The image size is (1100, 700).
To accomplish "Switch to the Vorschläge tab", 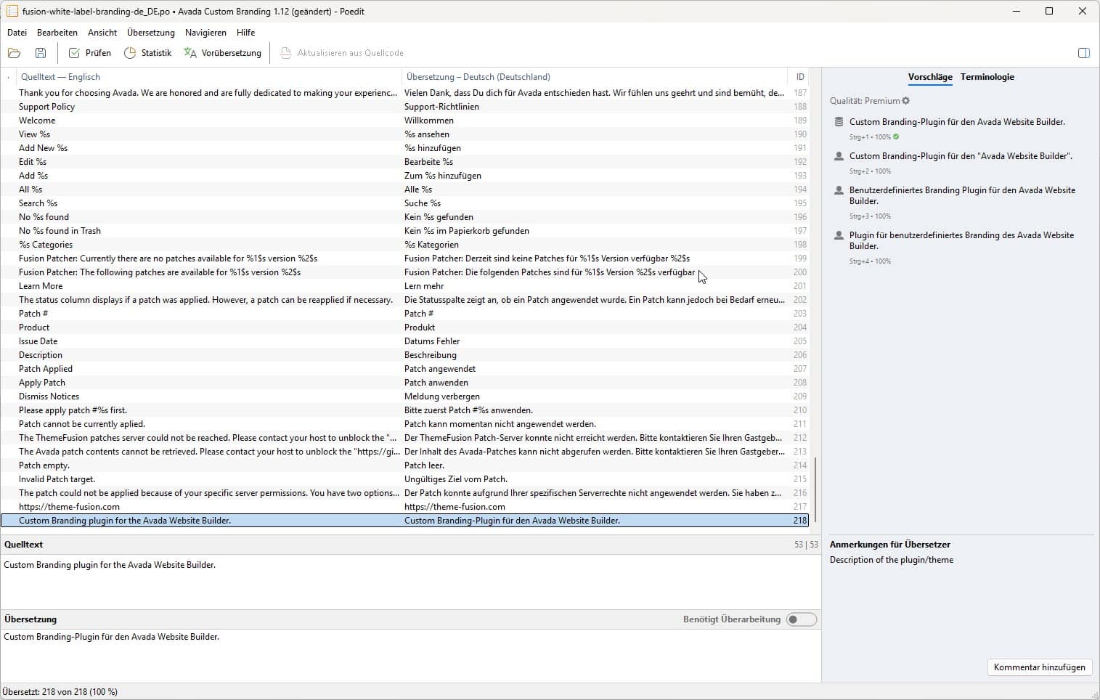I will pos(930,77).
